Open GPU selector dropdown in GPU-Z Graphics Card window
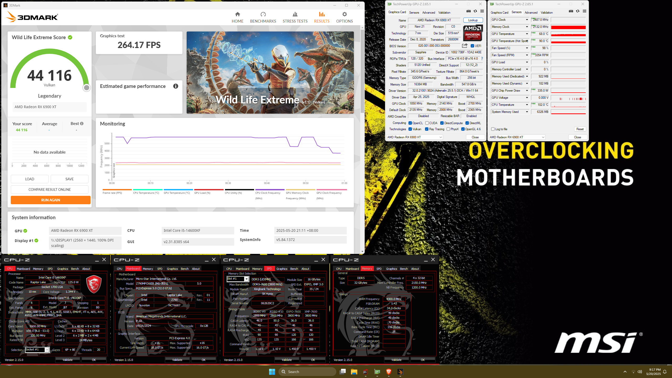Viewport: 672px width, 378px height. (414, 137)
